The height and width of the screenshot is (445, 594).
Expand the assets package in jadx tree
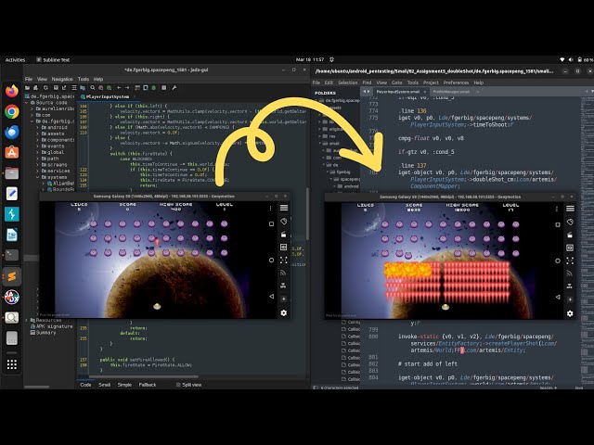(37, 133)
